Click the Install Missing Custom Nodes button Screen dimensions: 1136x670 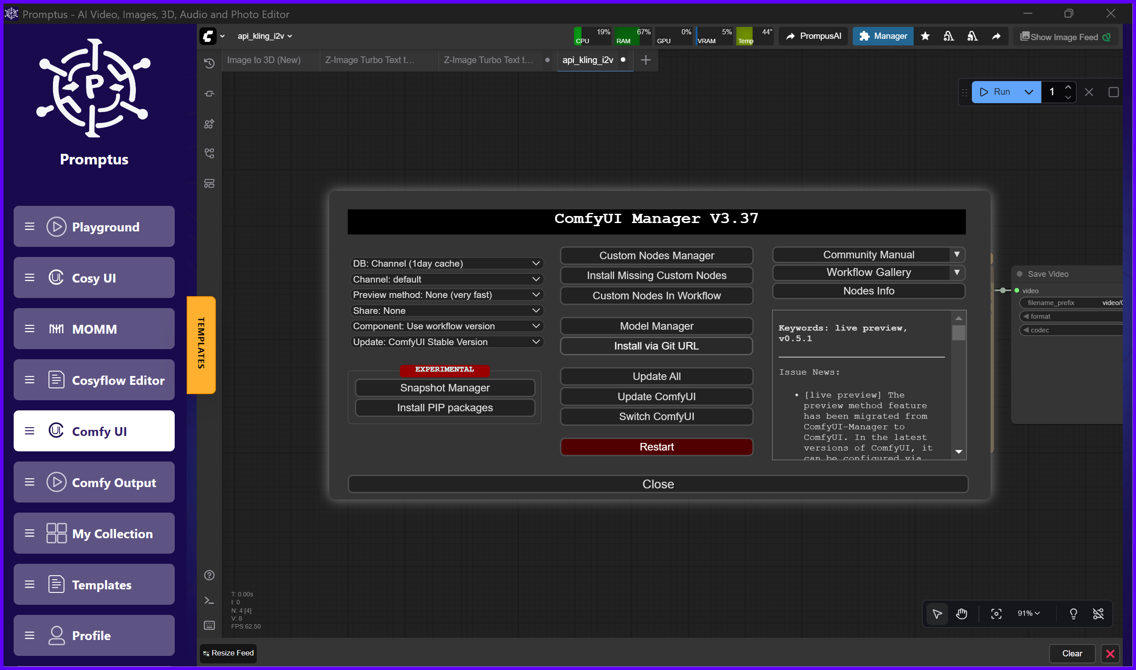click(x=656, y=275)
